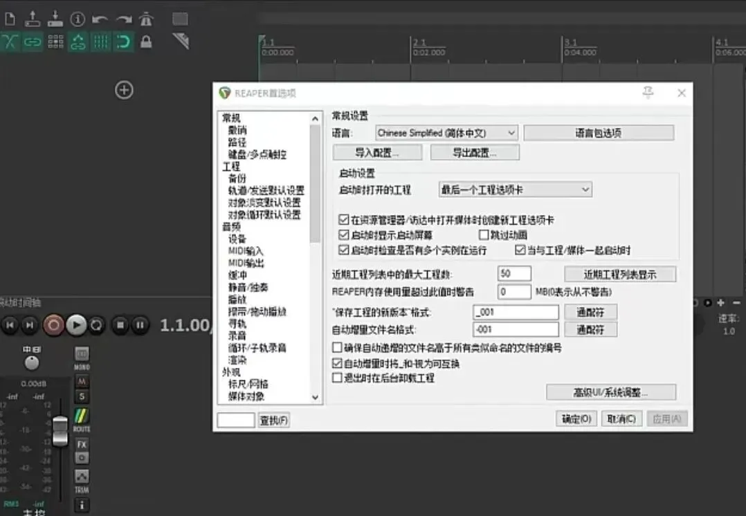Uncheck 启动时显示启动屏幕 checkbox

click(343, 234)
